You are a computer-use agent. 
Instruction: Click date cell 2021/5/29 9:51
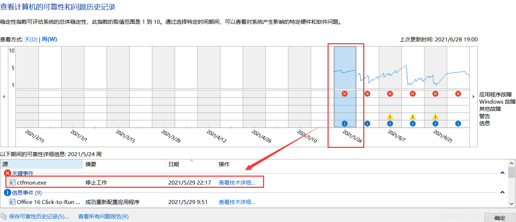(x=188, y=202)
